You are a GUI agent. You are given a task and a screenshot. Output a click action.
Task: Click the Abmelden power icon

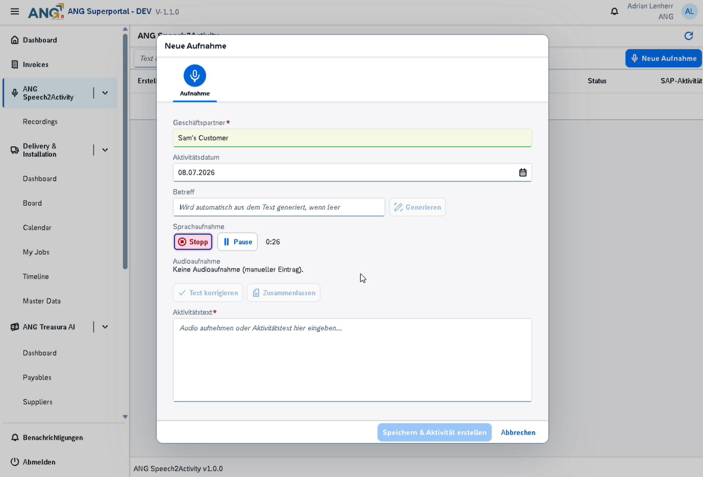(15, 462)
